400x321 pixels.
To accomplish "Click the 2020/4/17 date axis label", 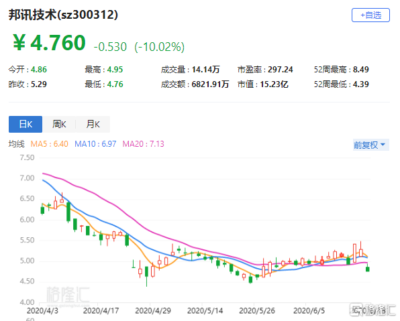I will coord(101,311).
